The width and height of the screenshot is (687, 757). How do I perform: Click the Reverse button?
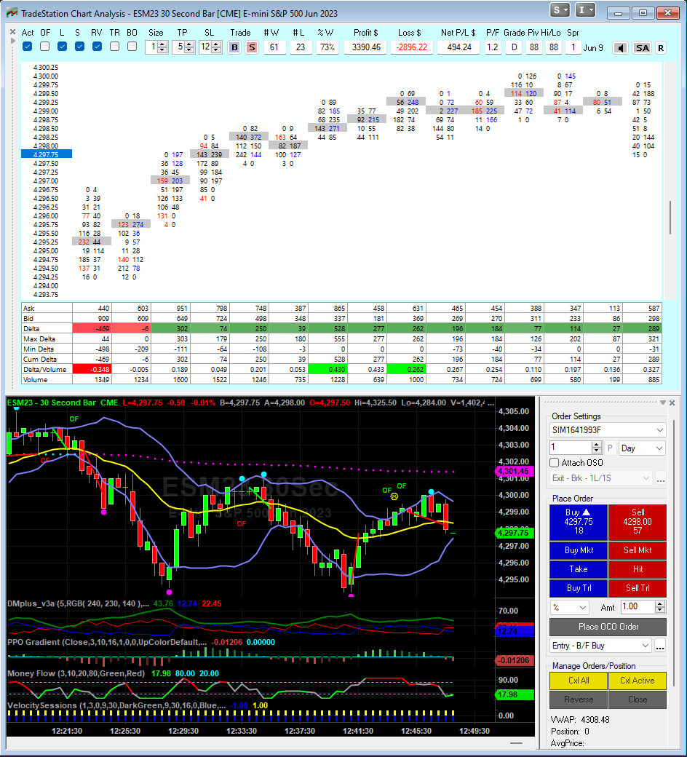[579, 699]
